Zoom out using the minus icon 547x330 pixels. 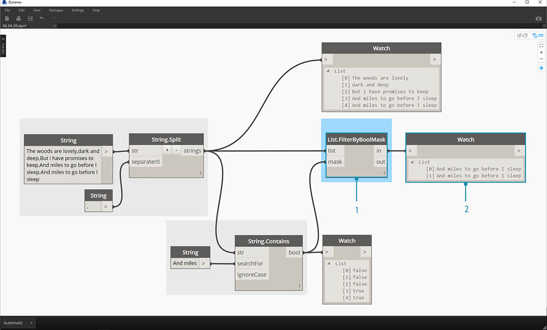pos(541,59)
